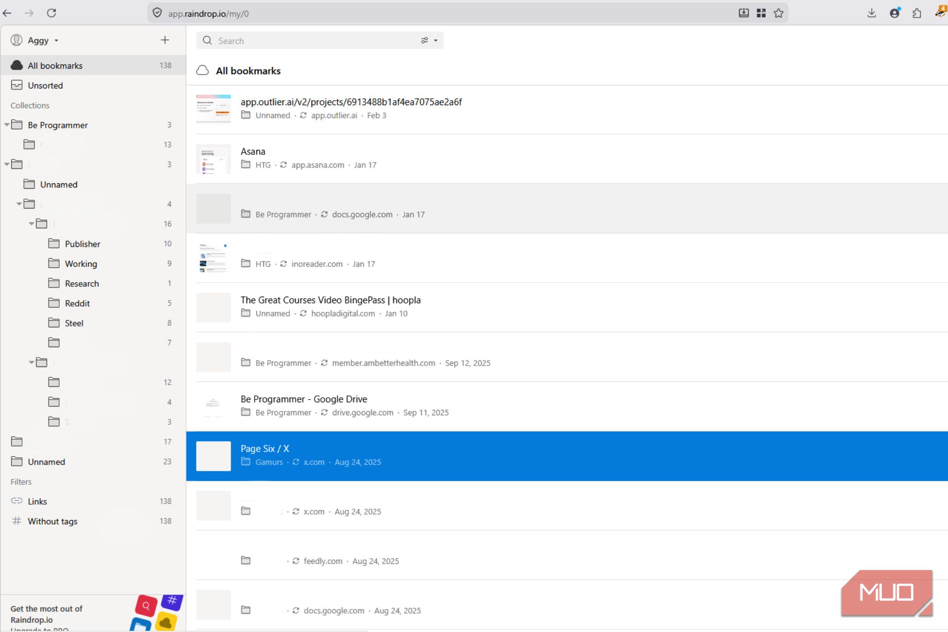Click the Links filter chain icon
The image size is (948, 632).
click(x=17, y=501)
